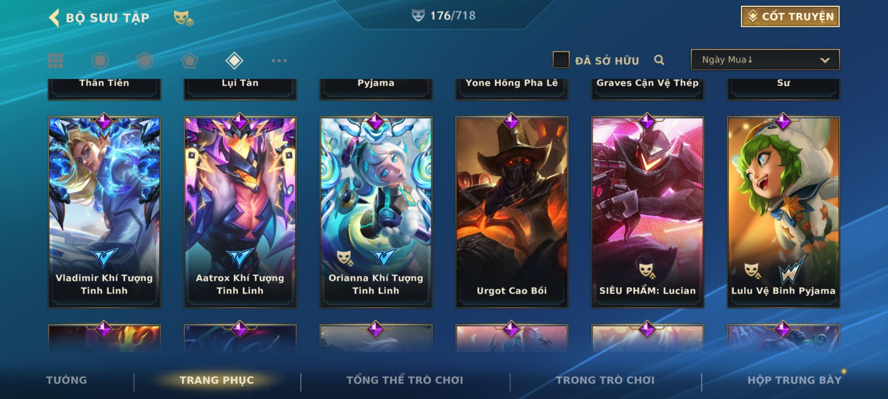Switch to the Trong Trò Chơi tab
The width and height of the screenshot is (888, 399).
click(x=605, y=380)
